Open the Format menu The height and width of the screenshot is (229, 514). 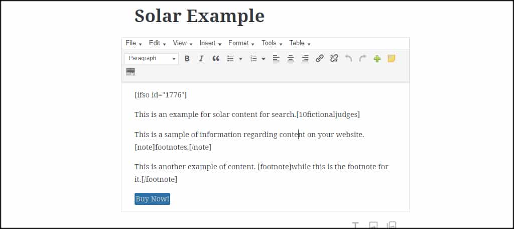coord(241,43)
